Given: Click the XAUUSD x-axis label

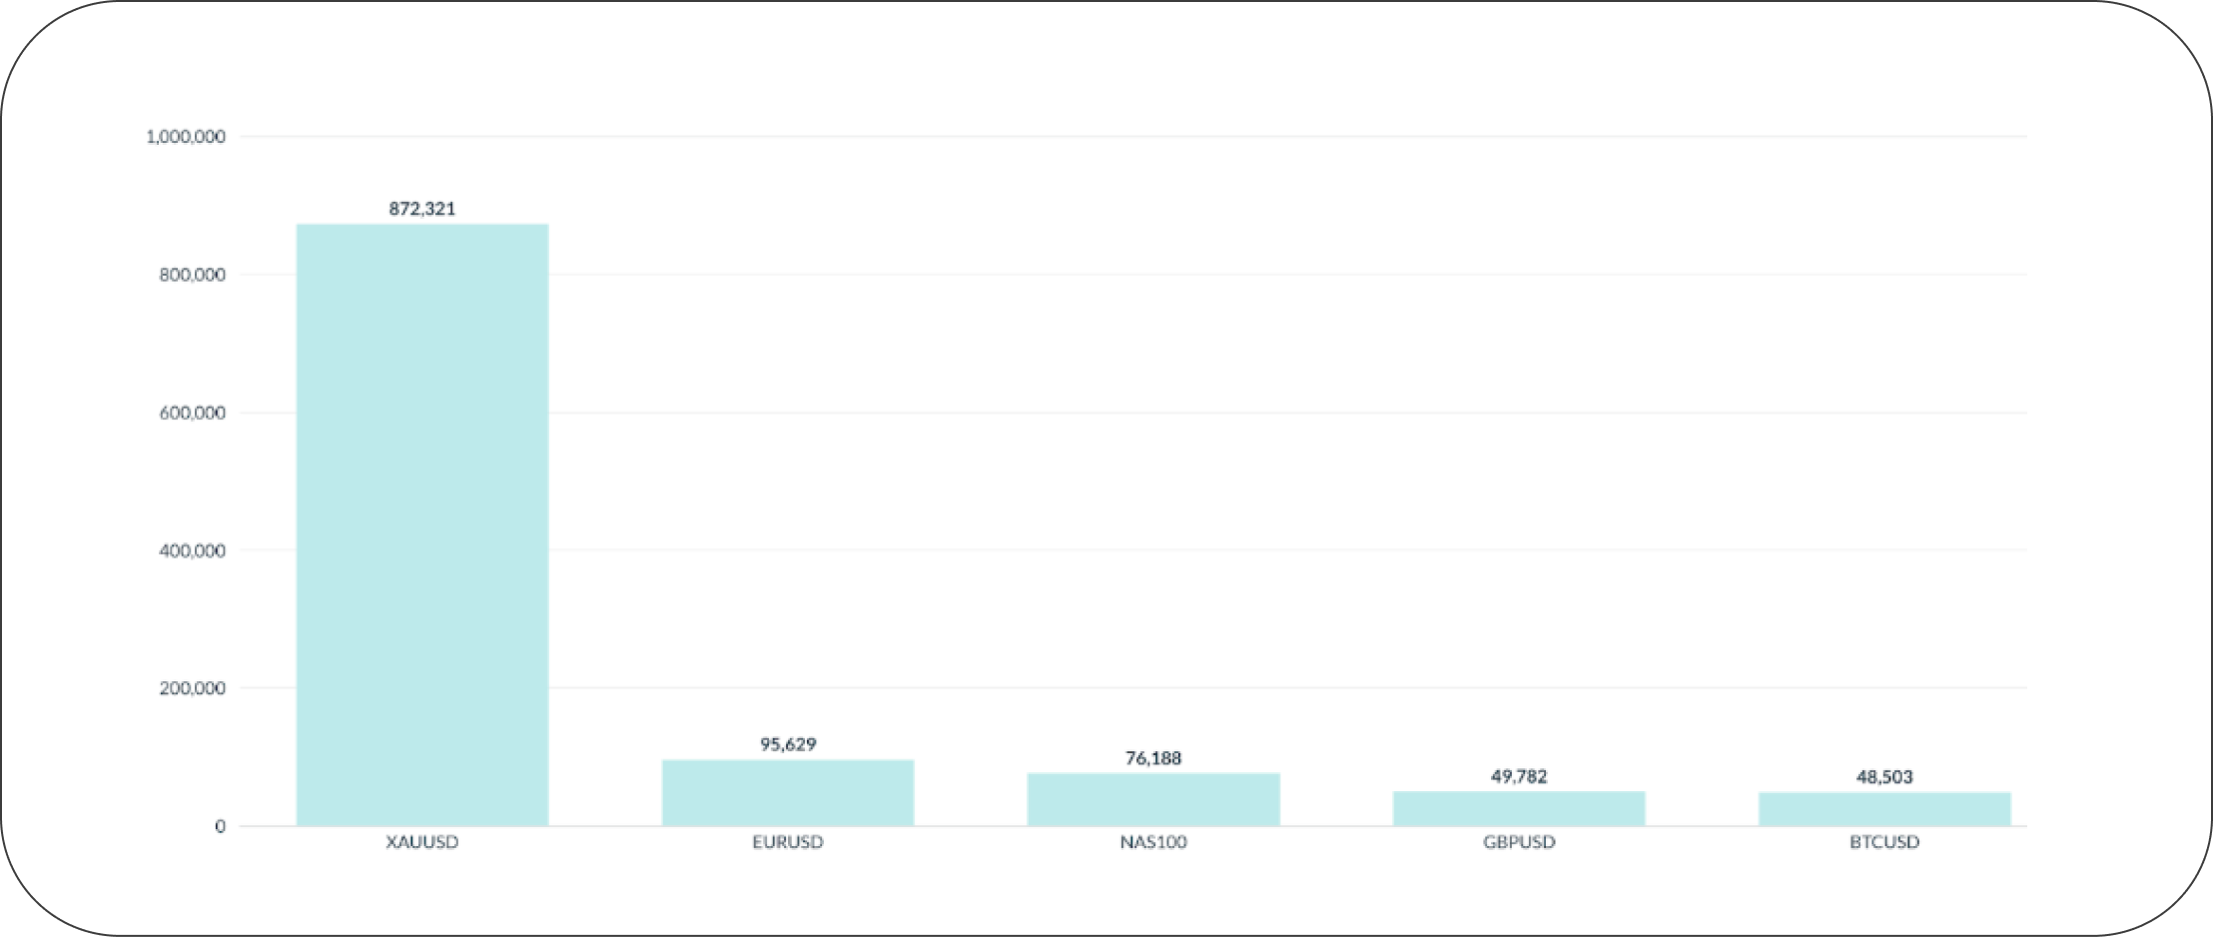Looking at the screenshot, I should tap(422, 842).
